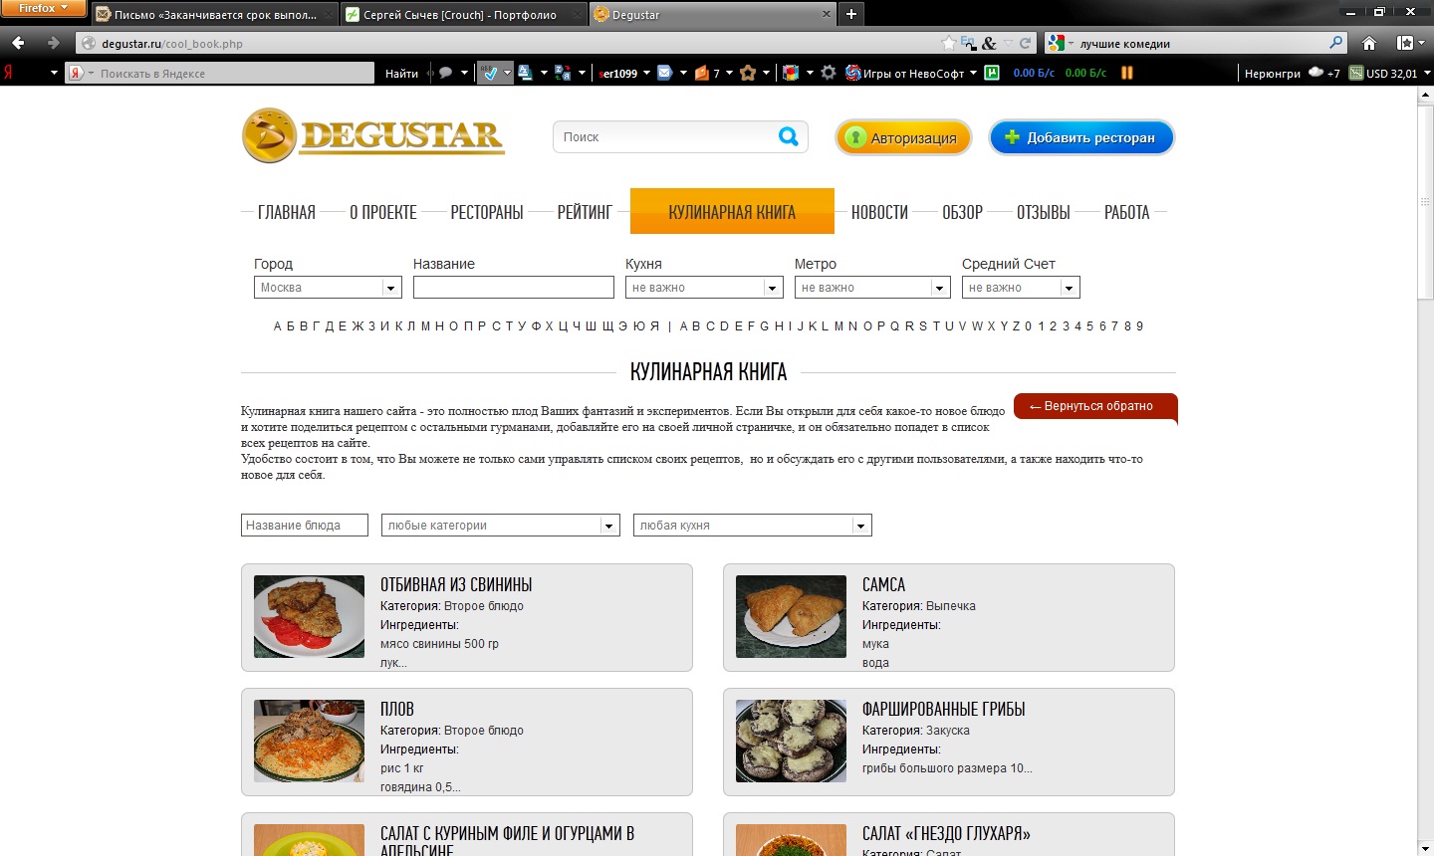Click the Авторизация button

(904, 137)
